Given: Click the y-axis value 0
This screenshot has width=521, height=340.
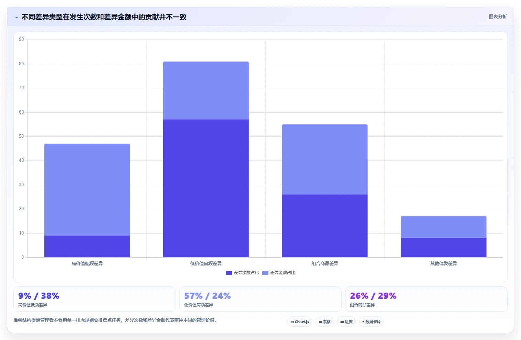Looking at the screenshot, I should click(x=23, y=257).
